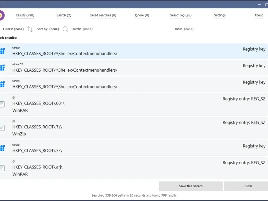Select the winrar32 result name
The width and height of the screenshot is (268, 201).
tap(18, 64)
